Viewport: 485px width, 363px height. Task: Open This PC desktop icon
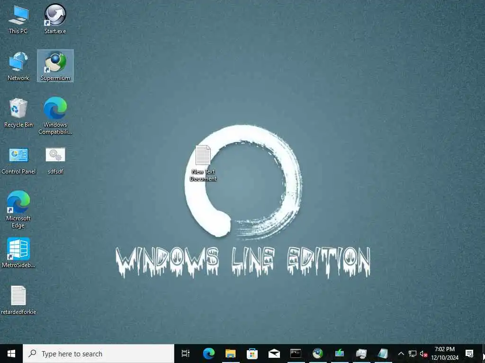pyautogui.click(x=18, y=19)
